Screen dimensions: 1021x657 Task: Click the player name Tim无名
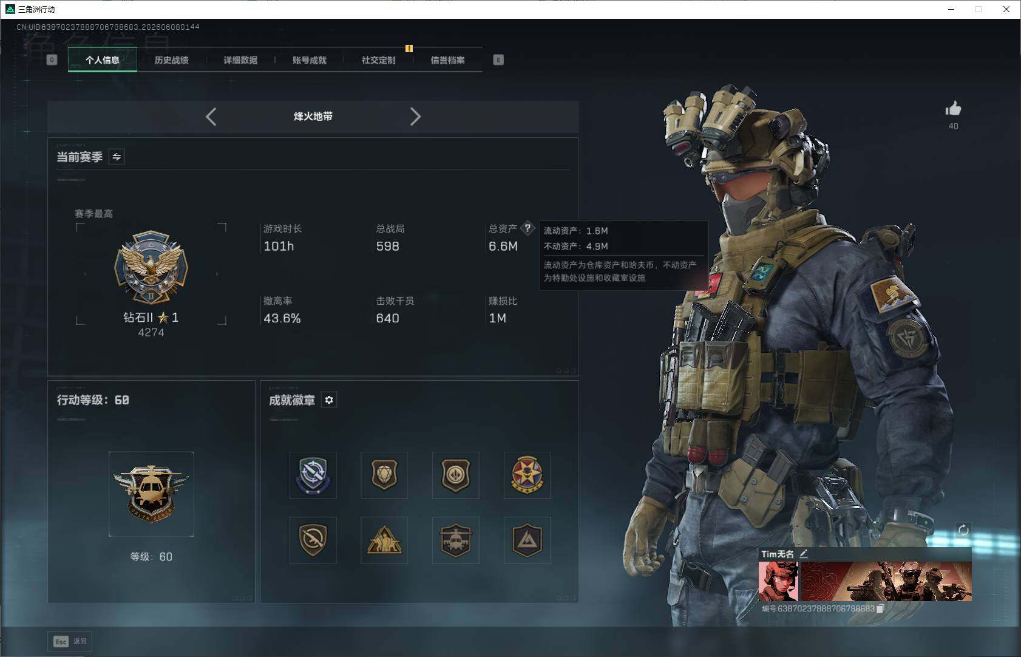pyautogui.click(x=778, y=554)
